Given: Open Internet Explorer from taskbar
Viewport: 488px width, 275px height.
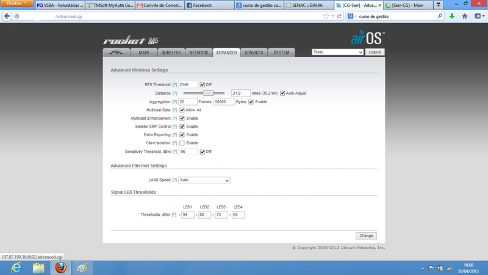Looking at the screenshot, I should pyautogui.click(x=16, y=268).
